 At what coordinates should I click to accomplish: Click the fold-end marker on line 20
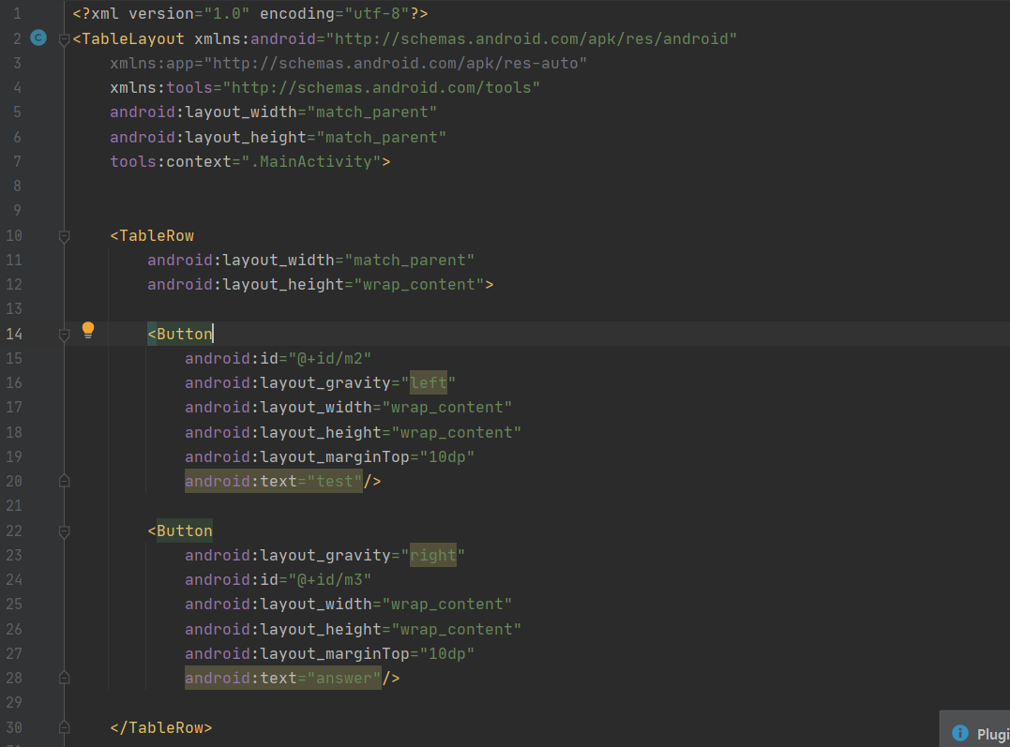[x=64, y=481]
